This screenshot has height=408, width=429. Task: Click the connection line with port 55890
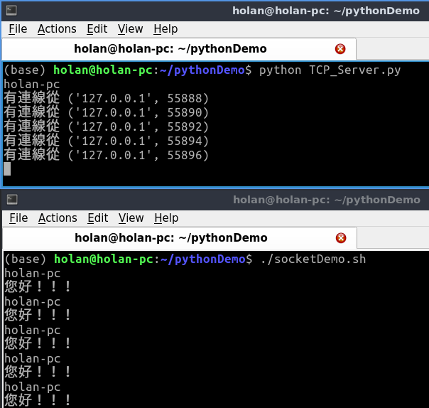(106, 112)
